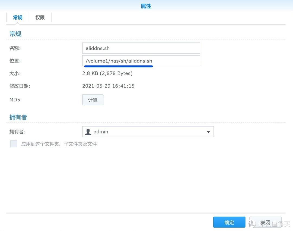Click the 名称 field showing aliddns.sh

[x=141, y=48]
